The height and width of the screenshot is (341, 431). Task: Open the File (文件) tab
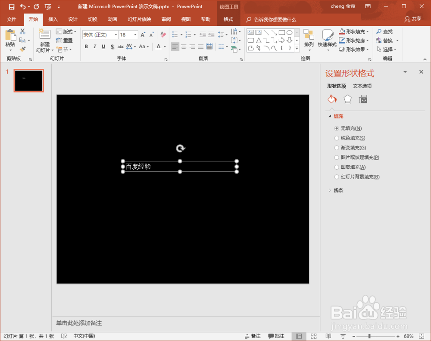tap(12, 19)
